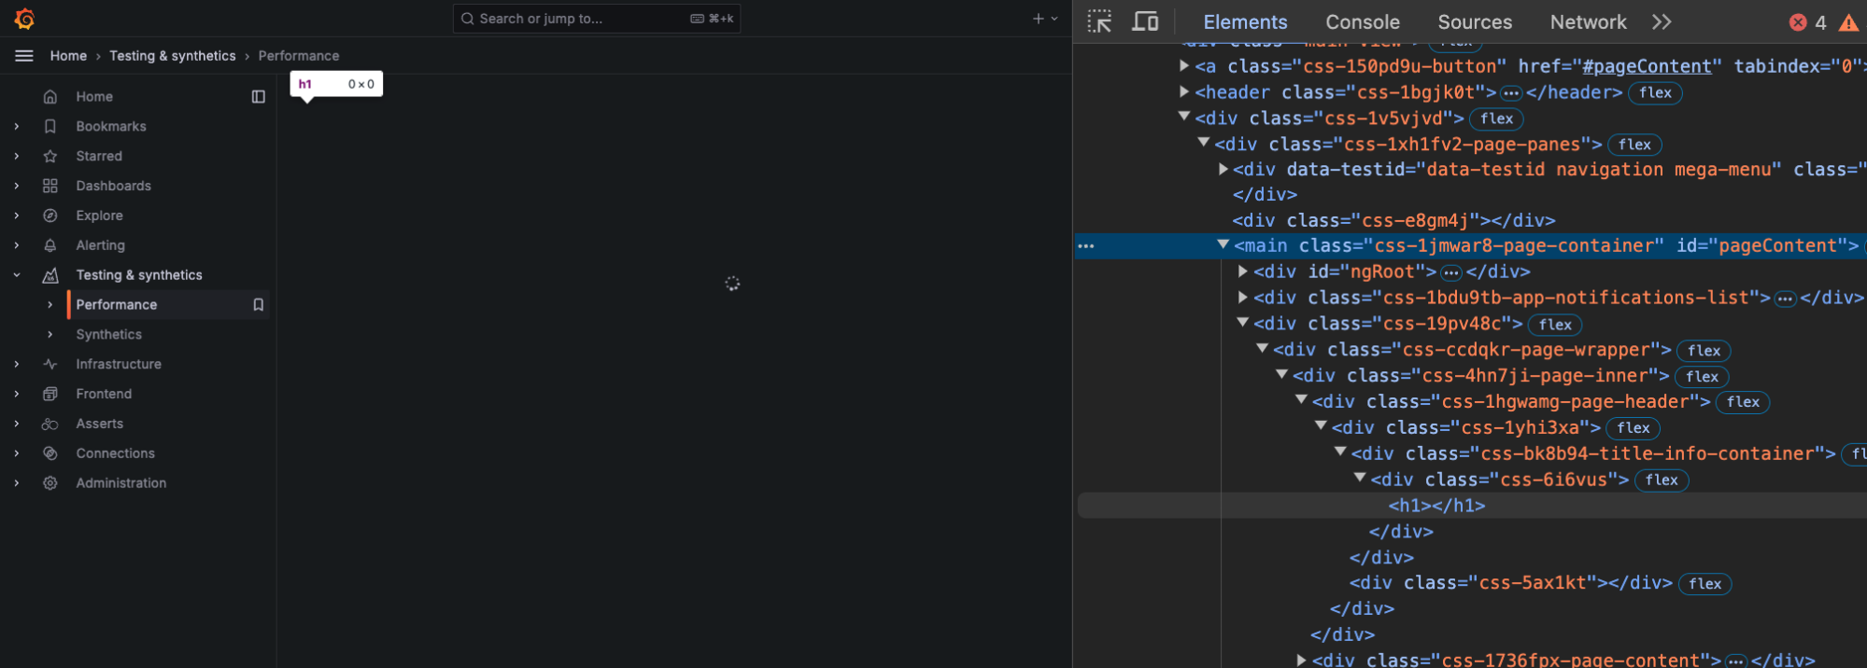
Task: Click the Frontend browser icon
Action: [x=50, y=395]
